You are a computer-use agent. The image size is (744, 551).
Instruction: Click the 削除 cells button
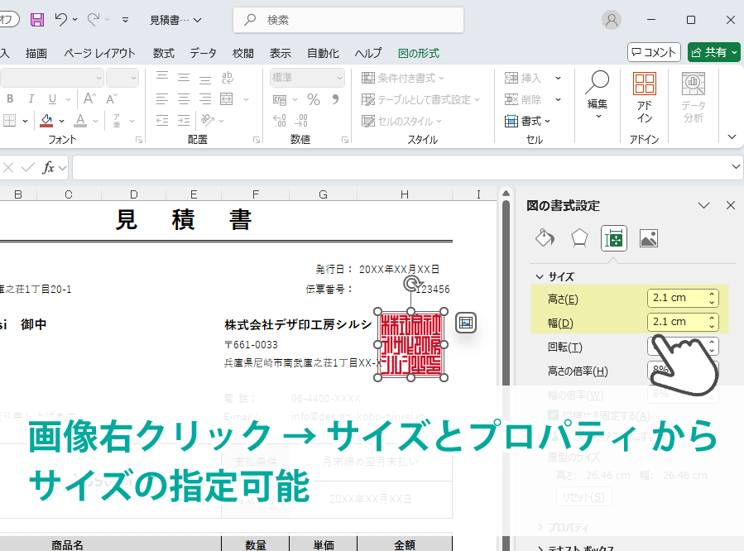pos(523,99)
